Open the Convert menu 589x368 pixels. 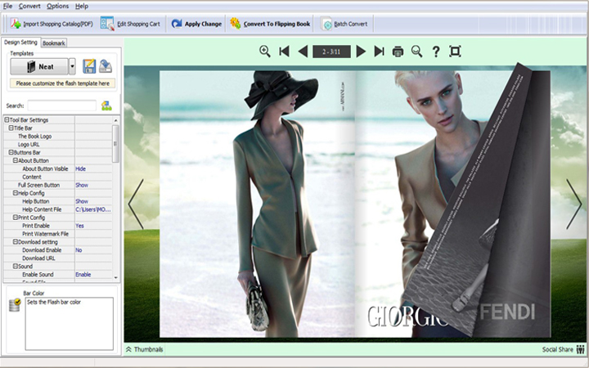29,6
